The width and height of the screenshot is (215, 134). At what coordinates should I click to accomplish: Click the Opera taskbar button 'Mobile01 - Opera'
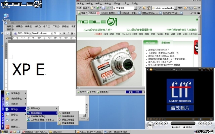click(x=35, y=132)
